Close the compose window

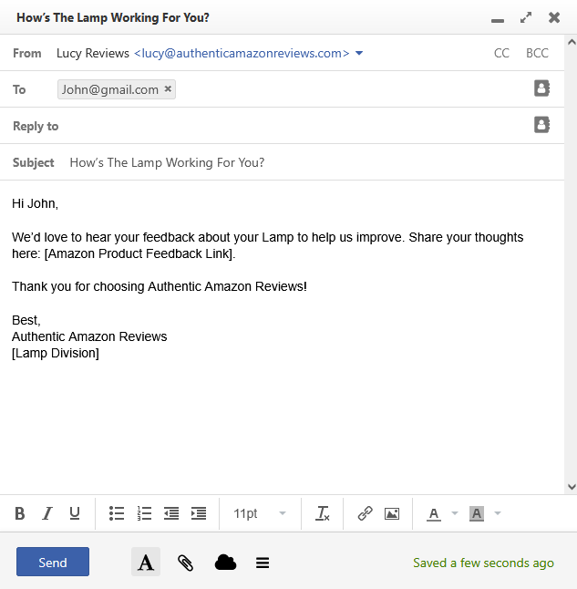(554, 17)
